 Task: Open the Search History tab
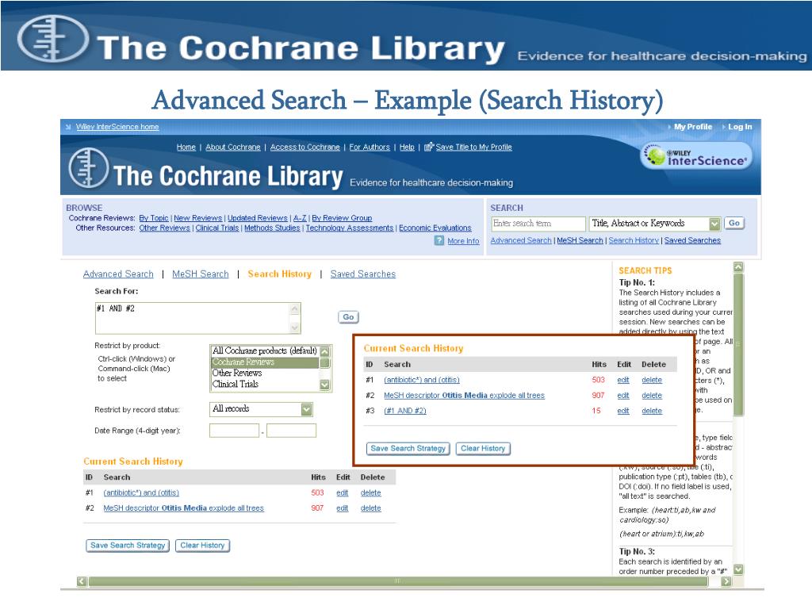point(280,274)
